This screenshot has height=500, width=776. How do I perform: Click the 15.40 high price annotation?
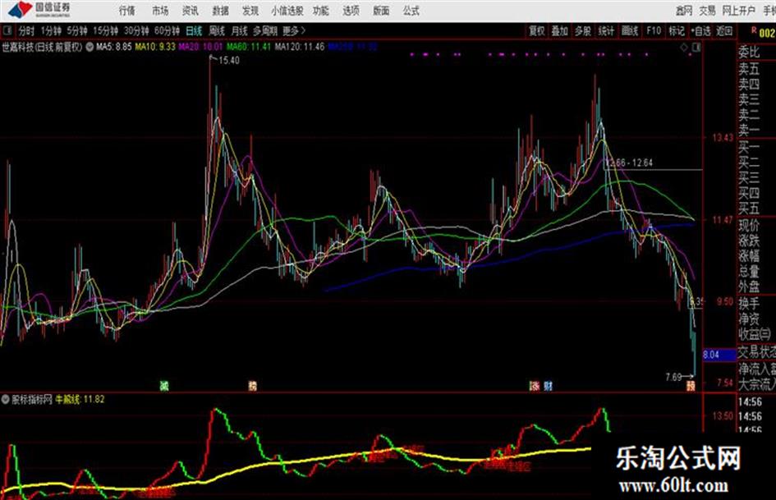228,61
